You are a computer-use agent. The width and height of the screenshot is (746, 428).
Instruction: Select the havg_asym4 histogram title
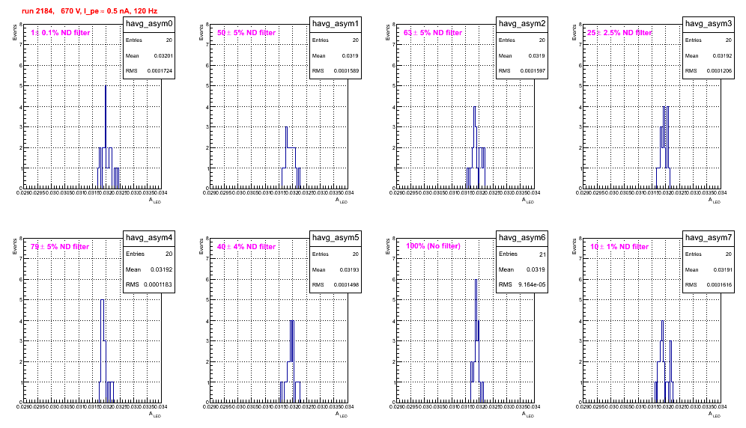pyautogui.click(x=149, y=237)
